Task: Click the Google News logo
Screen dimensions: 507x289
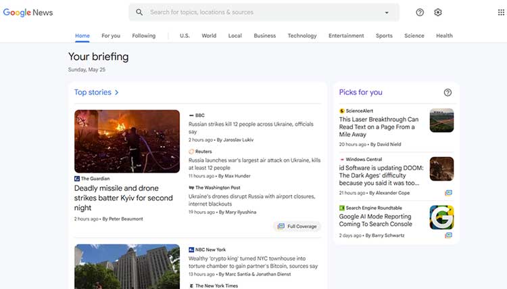Action: point(28,12)
